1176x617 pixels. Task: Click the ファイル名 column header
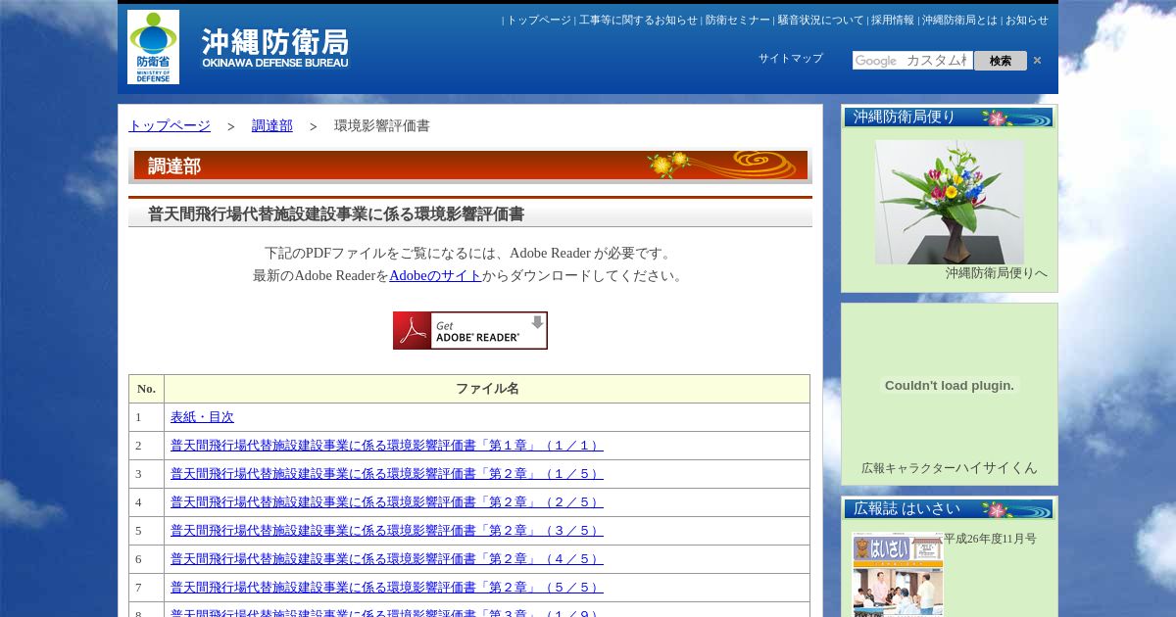pos(487,389)
